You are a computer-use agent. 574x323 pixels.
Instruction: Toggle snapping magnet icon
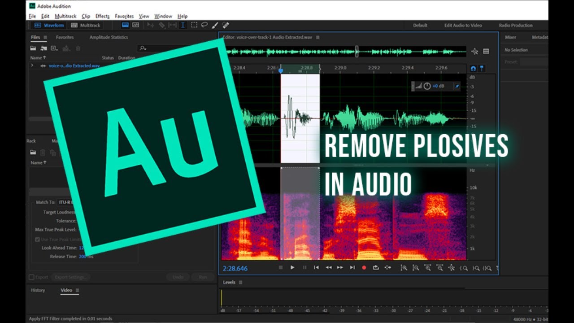click(473, 68)
